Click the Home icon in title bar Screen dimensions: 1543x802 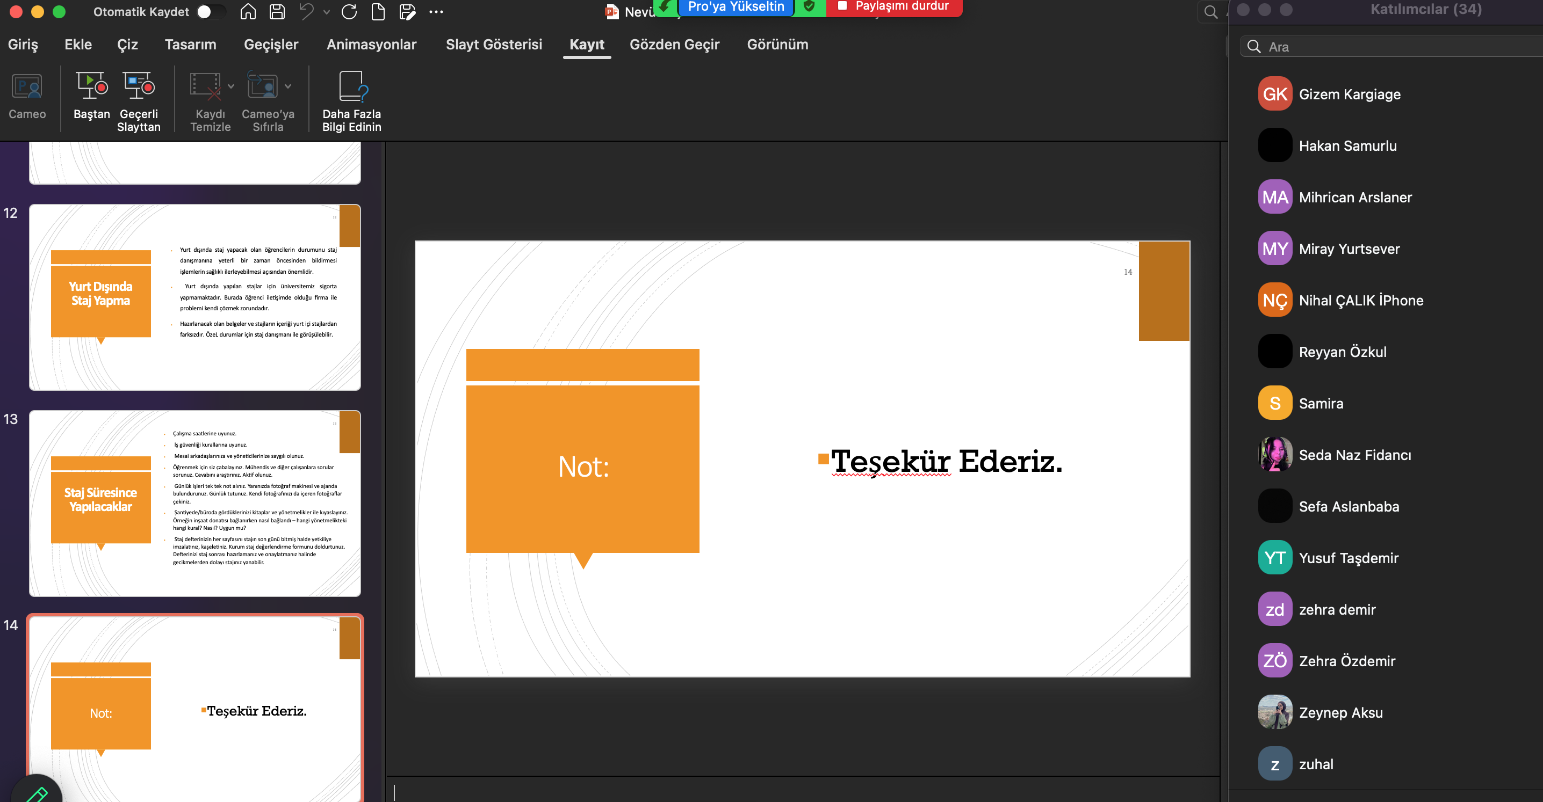point(248,12)
